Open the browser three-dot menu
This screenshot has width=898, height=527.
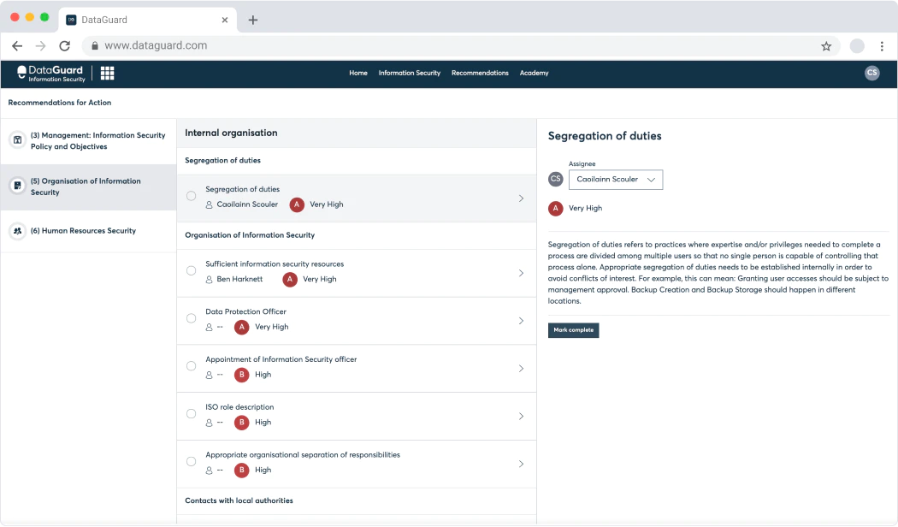coord(882,46)
